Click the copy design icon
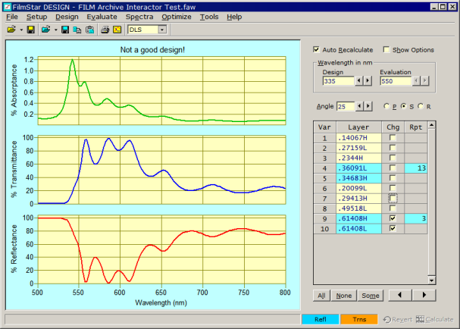The width and height of the screenshot is (460, 329). pyautogui.click(x=77, y=30)
